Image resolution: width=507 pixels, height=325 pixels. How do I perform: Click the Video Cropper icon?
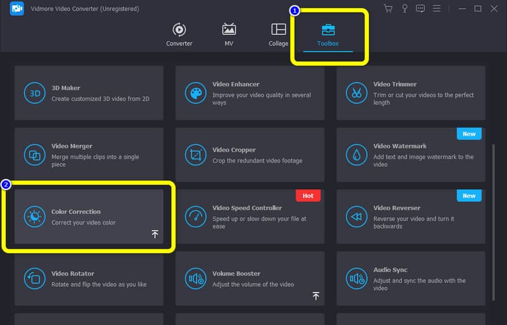coord(195,155)
